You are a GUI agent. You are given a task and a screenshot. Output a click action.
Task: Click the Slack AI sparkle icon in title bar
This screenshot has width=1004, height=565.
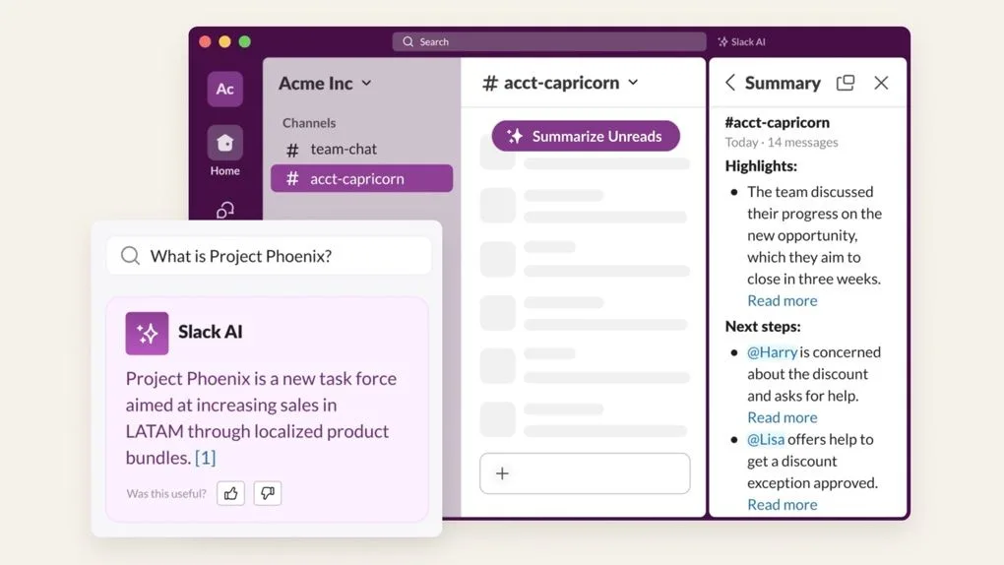722,41
